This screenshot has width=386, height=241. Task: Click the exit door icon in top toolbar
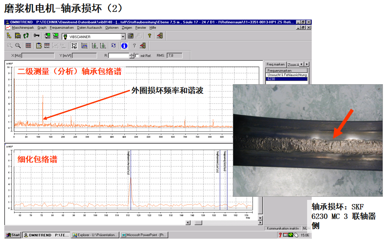pyautogui.click(x=159, y=36)
